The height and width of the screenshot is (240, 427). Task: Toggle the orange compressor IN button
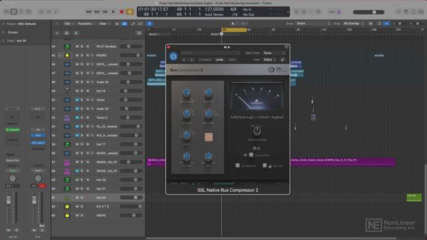tap(209, 137)
